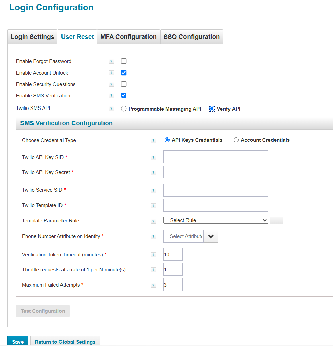Screen dimensions: 333x347
Task: Click the Save button
Action: [x=18, y=341]
